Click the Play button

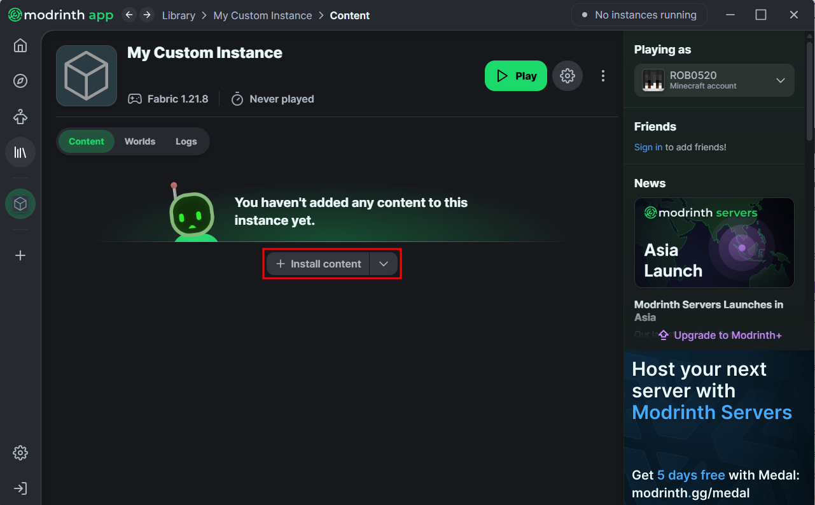516,76
